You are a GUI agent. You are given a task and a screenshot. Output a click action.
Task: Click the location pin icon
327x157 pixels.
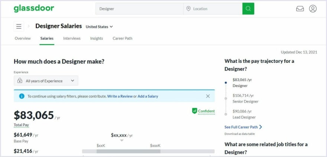click(188, 9)
